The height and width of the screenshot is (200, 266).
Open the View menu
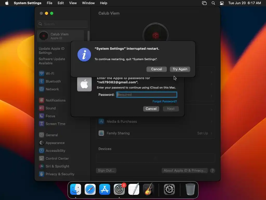(73, 3)
